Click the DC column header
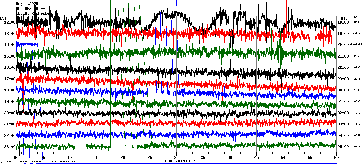This screenshot has width=362, height=166. pyautogui.click(x=356, y=17)
